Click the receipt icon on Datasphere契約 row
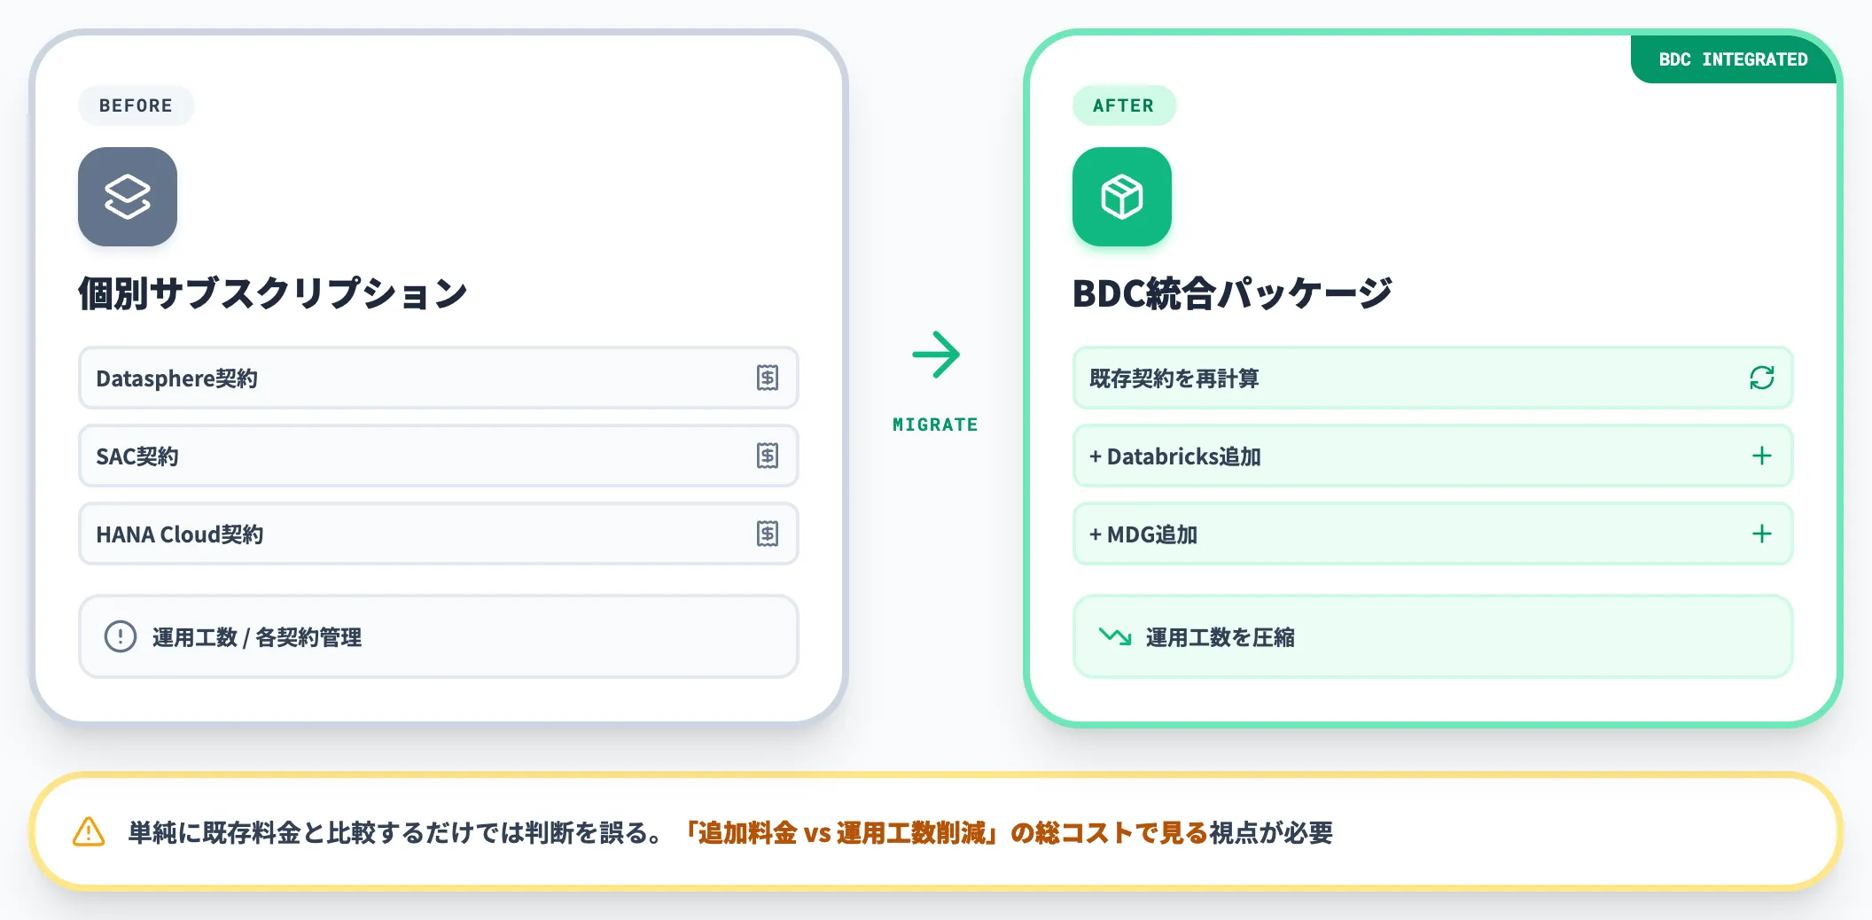Viewport: 1872px width, 920px height. pyautogui.click(x=768, y=378)
